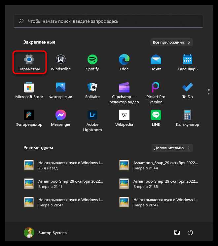Open the Messenger app
Image resolution: width=218 pixels, height=246 pixels.
61,118
